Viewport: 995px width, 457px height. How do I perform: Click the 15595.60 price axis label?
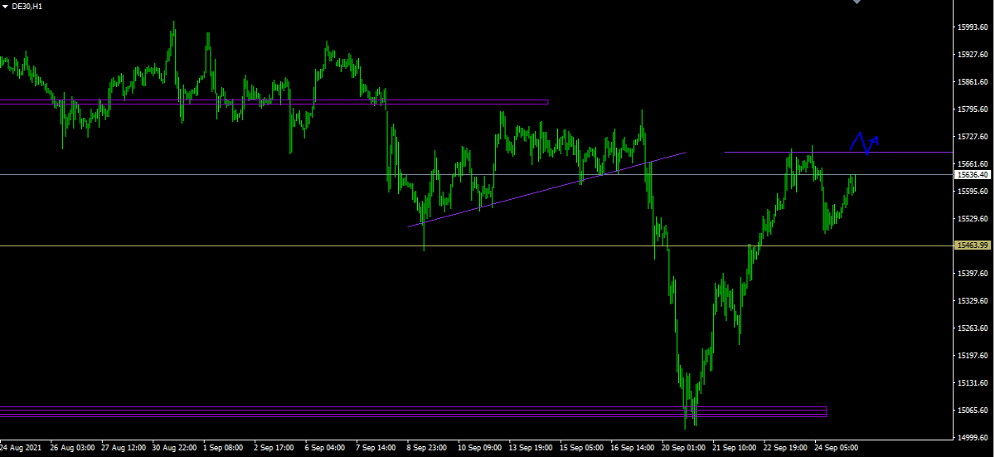click(972, 192)
